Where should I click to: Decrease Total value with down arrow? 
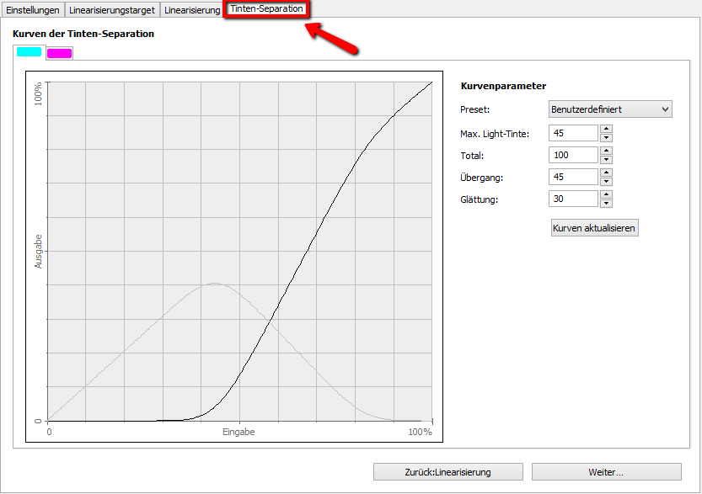[606, 159]
